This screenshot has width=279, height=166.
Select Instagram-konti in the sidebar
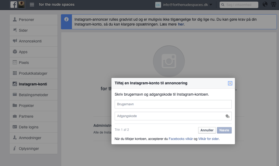(x=34, y=84)
